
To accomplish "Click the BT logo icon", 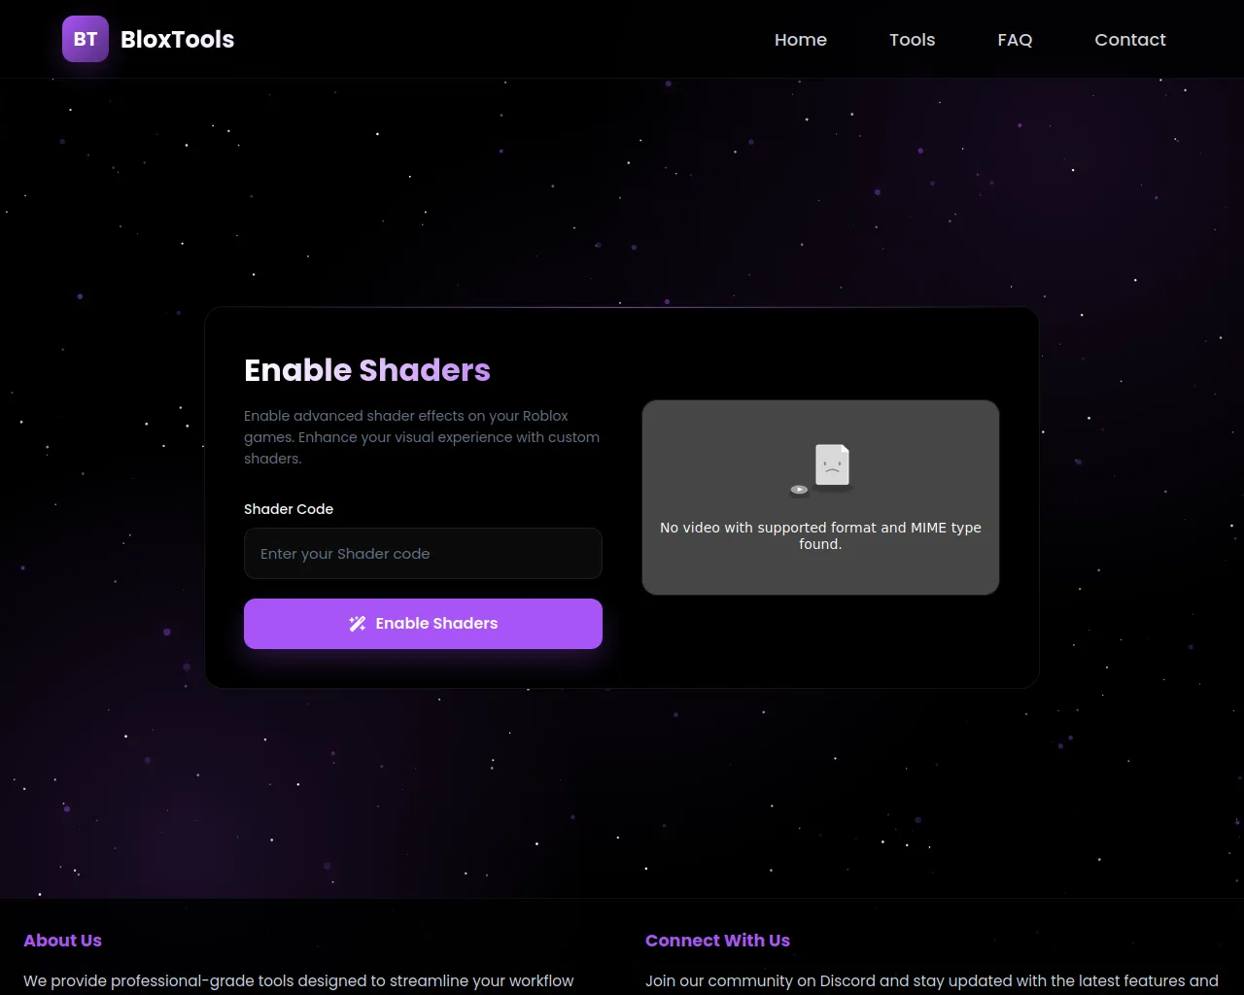I will [86, 39].
